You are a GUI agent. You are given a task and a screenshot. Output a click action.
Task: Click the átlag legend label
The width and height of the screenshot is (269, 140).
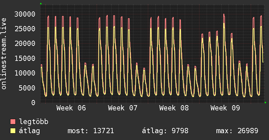(29, 131)
